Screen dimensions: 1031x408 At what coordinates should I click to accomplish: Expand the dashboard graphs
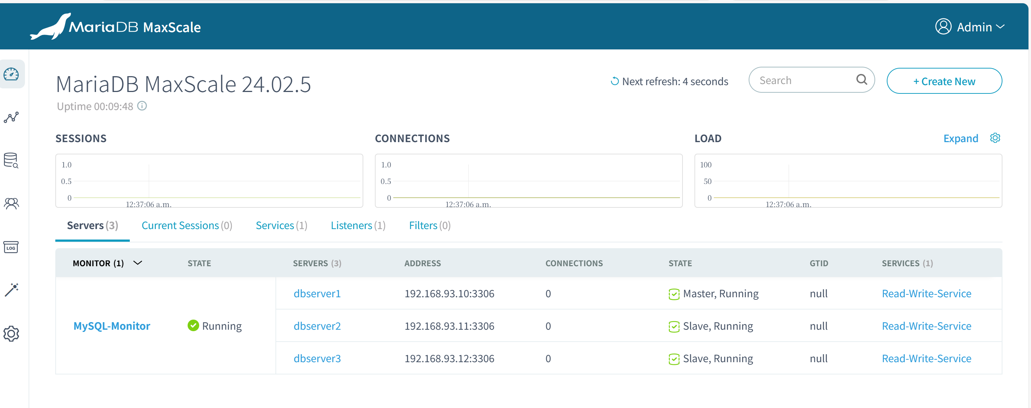pos(961,139)
